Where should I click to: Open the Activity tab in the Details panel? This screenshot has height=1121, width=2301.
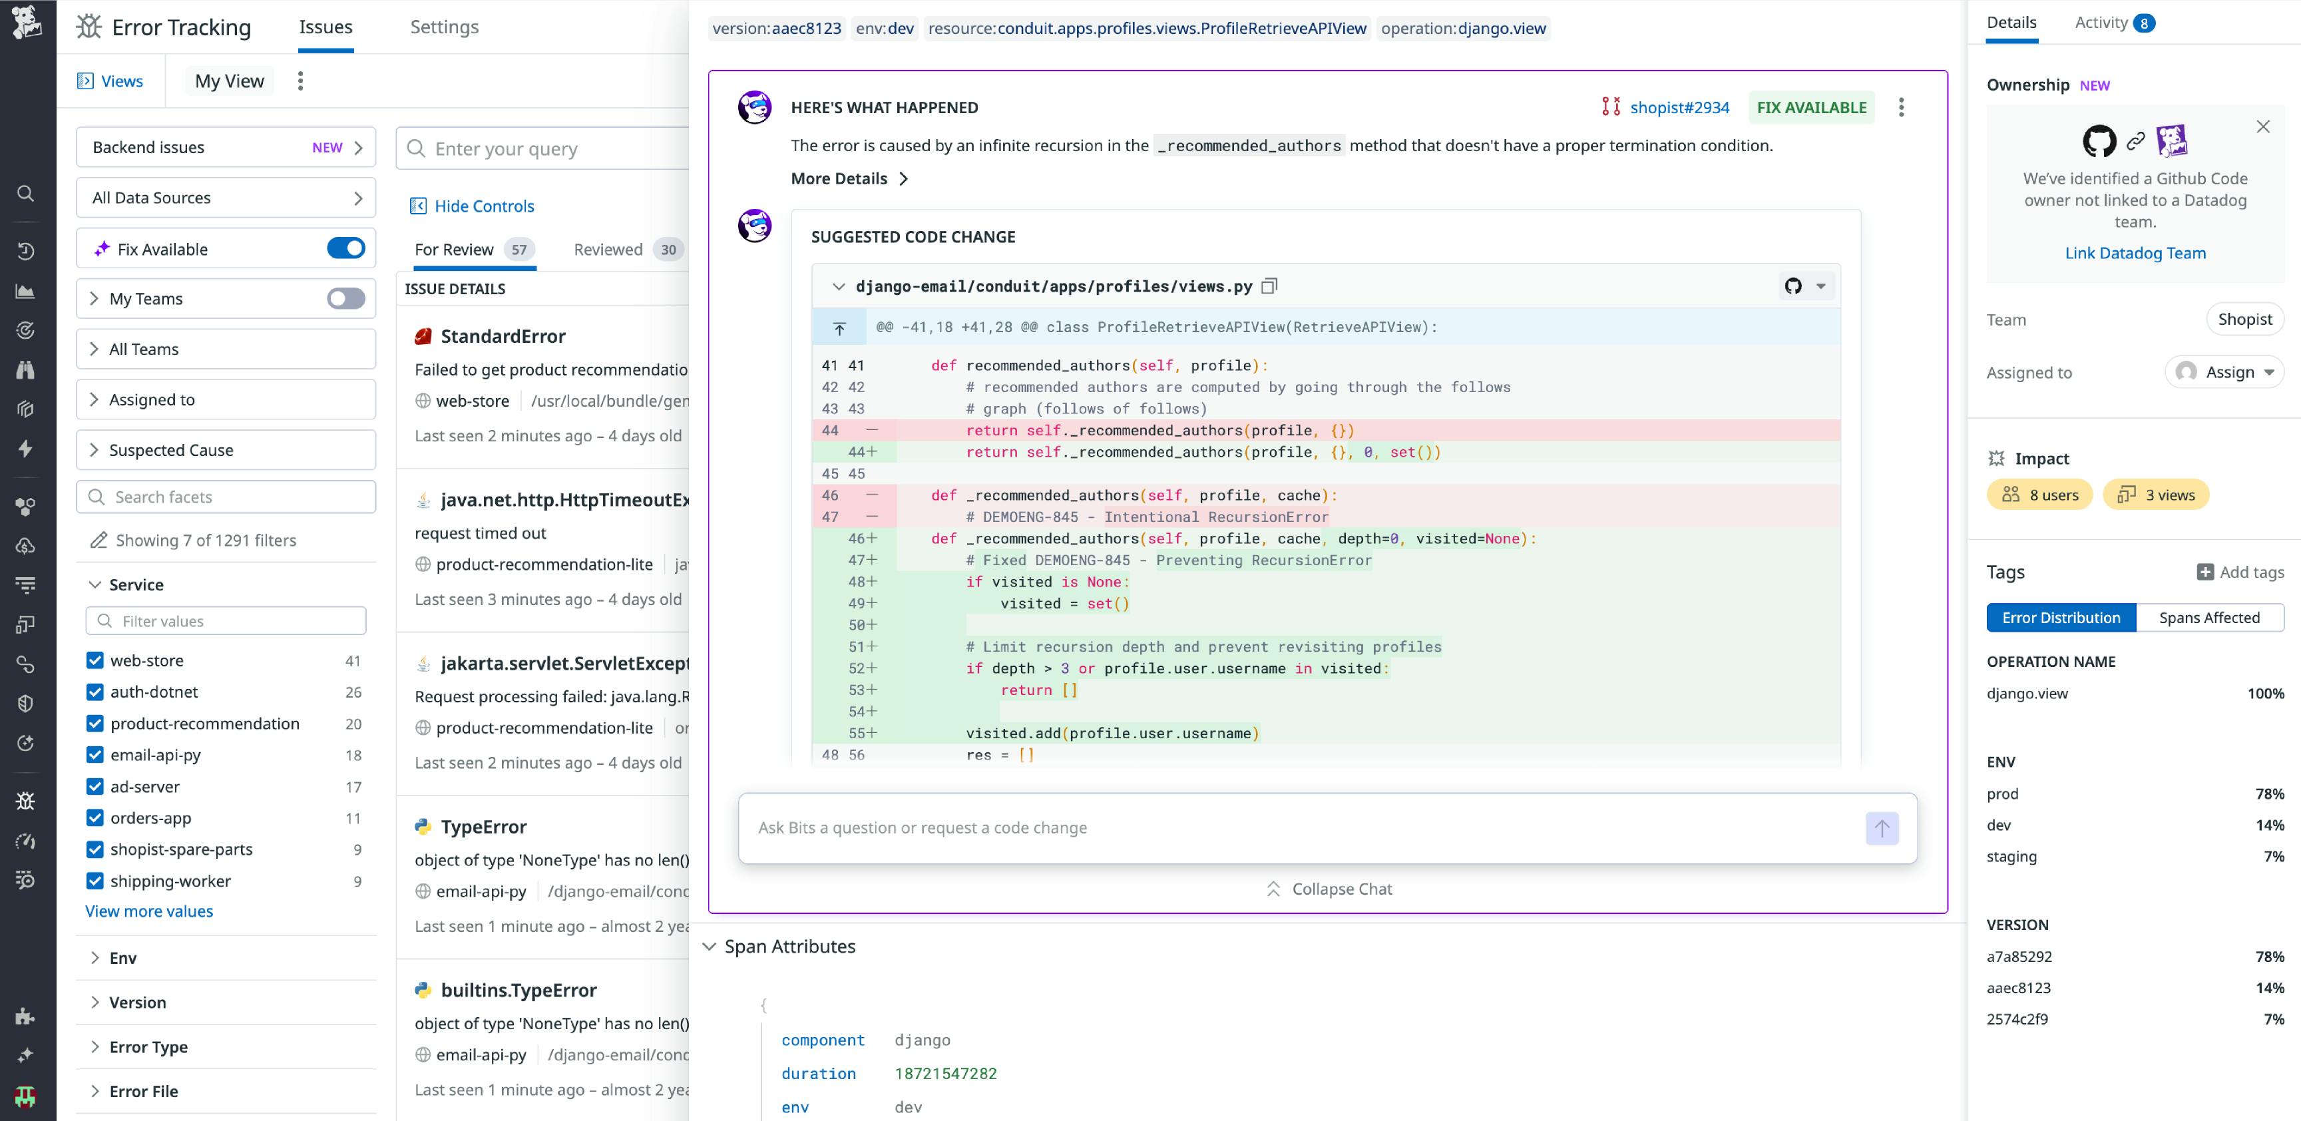point(2100,23)
